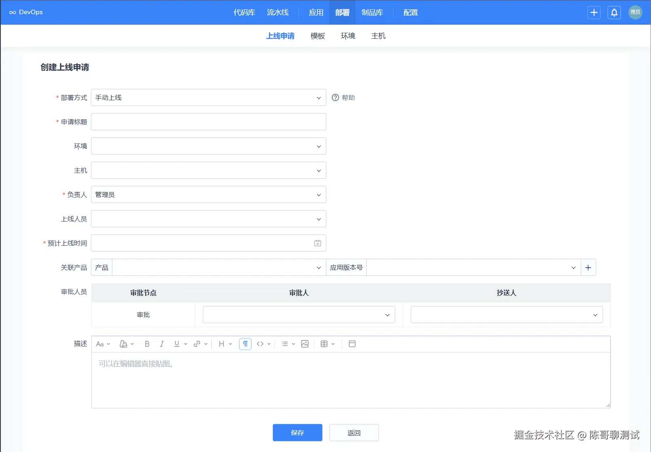This screenshot has height=452, width=651.
Task: Add another 关联产品 row with plus
Action: click(588, 267)
